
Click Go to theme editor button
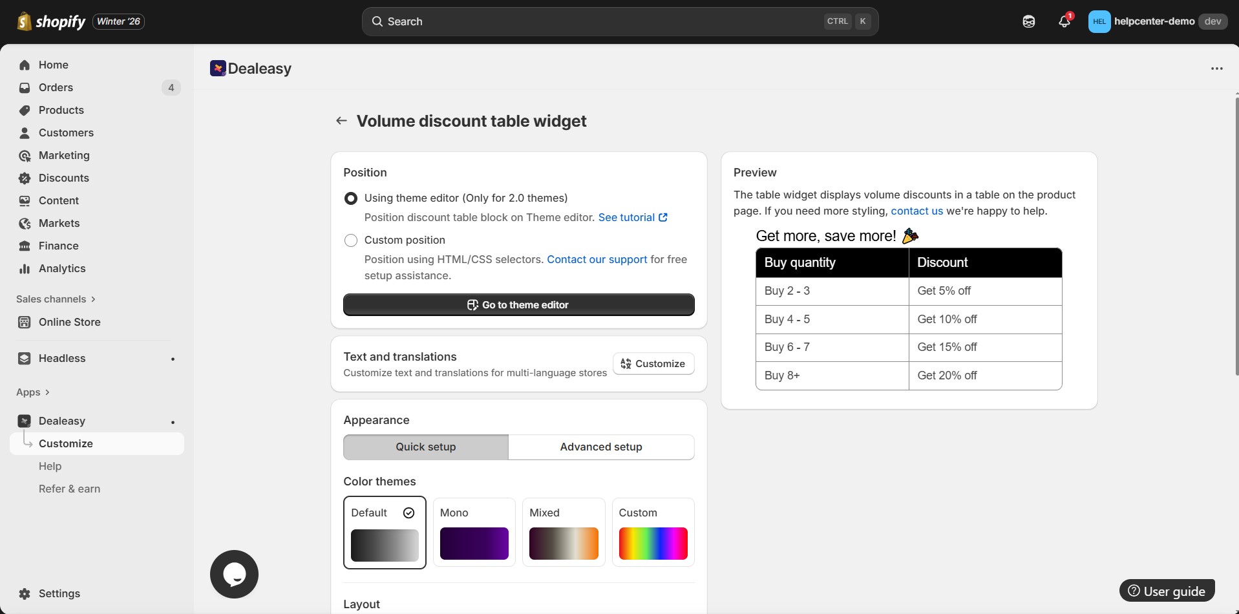518,304
